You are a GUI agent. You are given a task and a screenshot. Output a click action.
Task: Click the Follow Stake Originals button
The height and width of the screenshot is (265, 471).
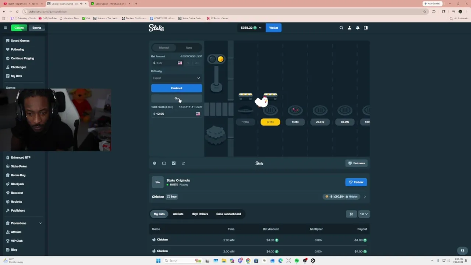(356, 182)
